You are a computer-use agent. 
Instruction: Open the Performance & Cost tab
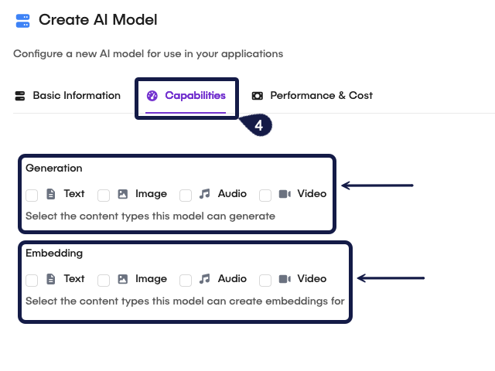click(x=312, y=96)
